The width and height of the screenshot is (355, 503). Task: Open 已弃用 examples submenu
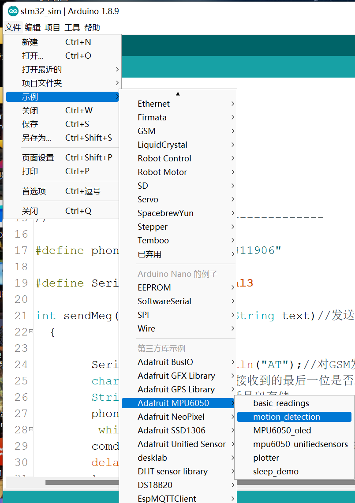pyautogui.click(x=178, y=254)
